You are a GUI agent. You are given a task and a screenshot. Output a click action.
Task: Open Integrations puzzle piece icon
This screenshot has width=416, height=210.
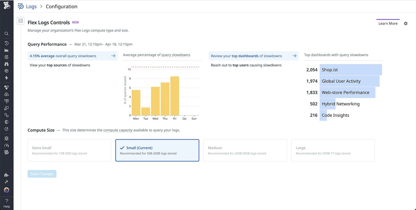click(x=7, y=175)
